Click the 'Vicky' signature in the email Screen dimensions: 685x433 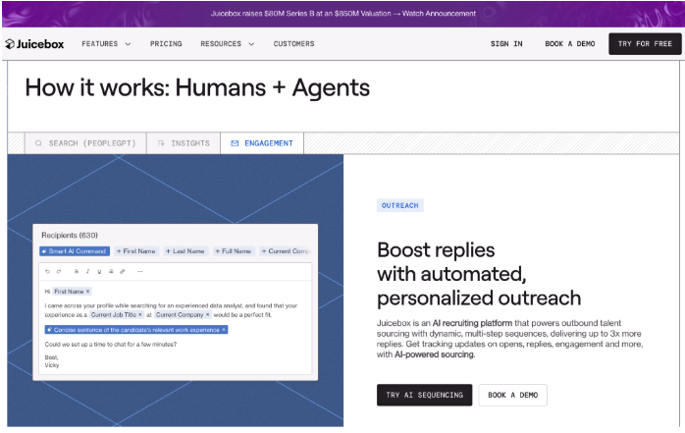pyautogui.click(x=52, y=365)
